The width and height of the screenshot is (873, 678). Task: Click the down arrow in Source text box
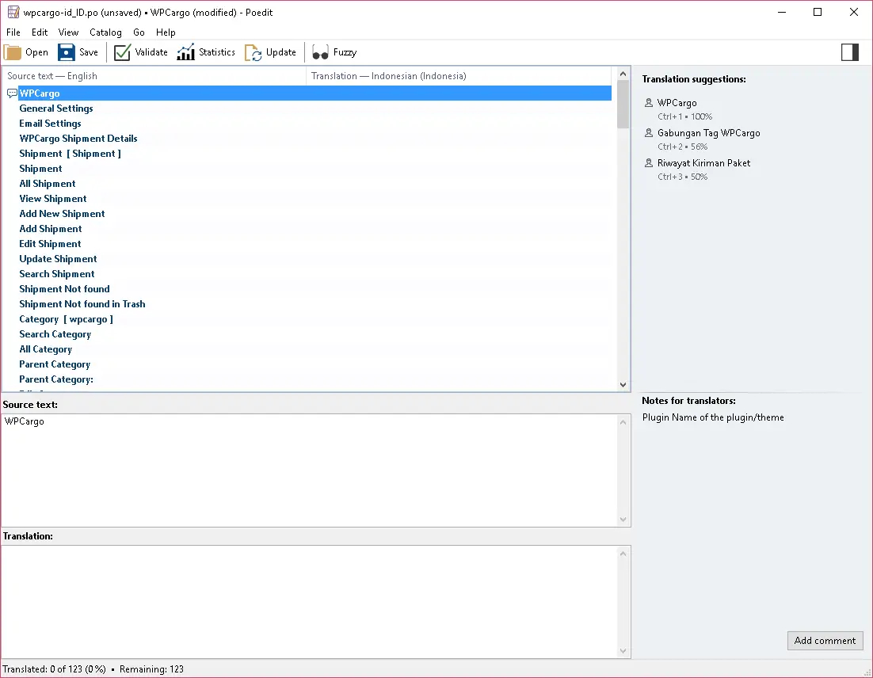623,520
